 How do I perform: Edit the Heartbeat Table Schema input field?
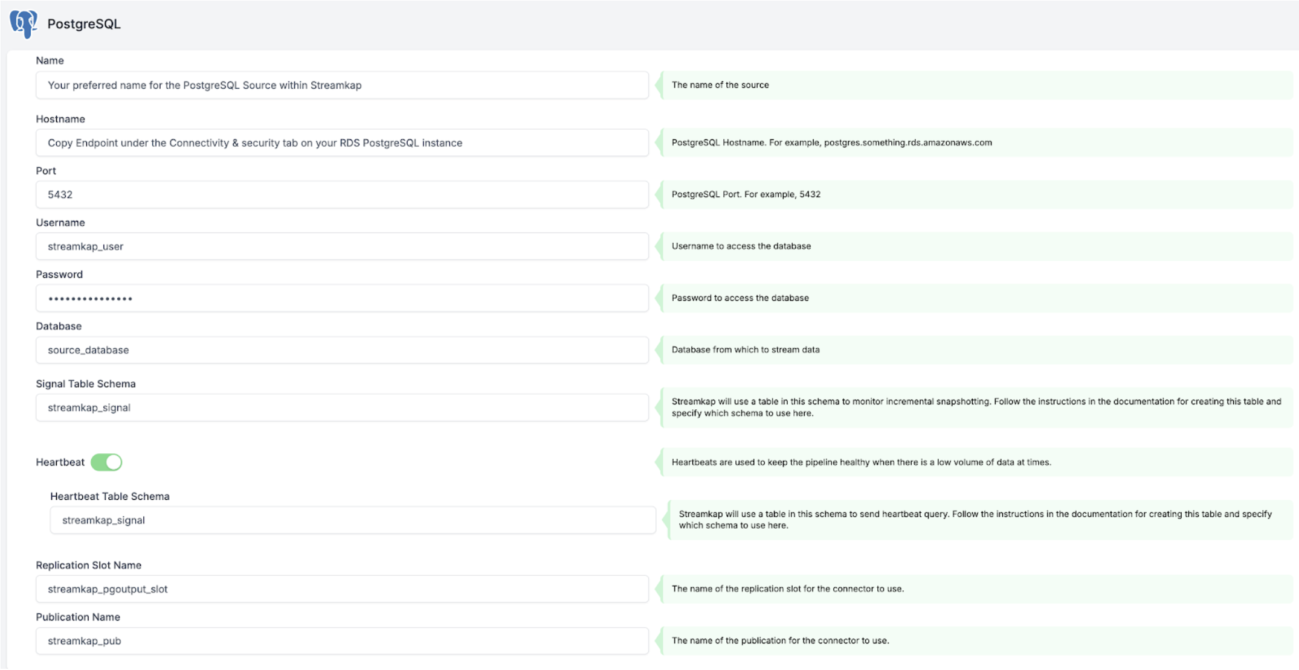(353, 520)
